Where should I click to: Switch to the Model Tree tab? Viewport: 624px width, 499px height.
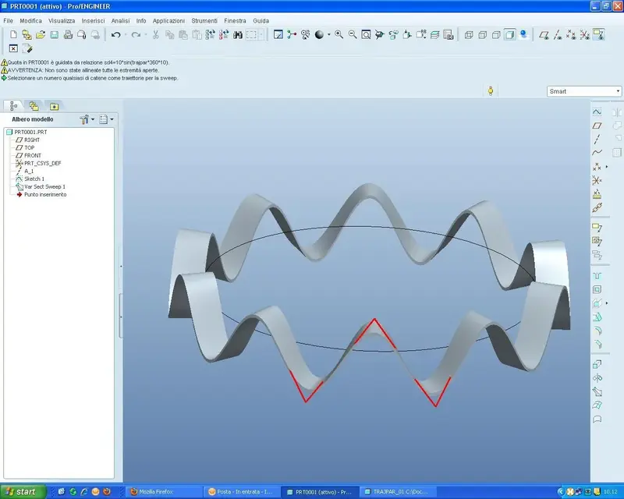click(x=13, y=106)
